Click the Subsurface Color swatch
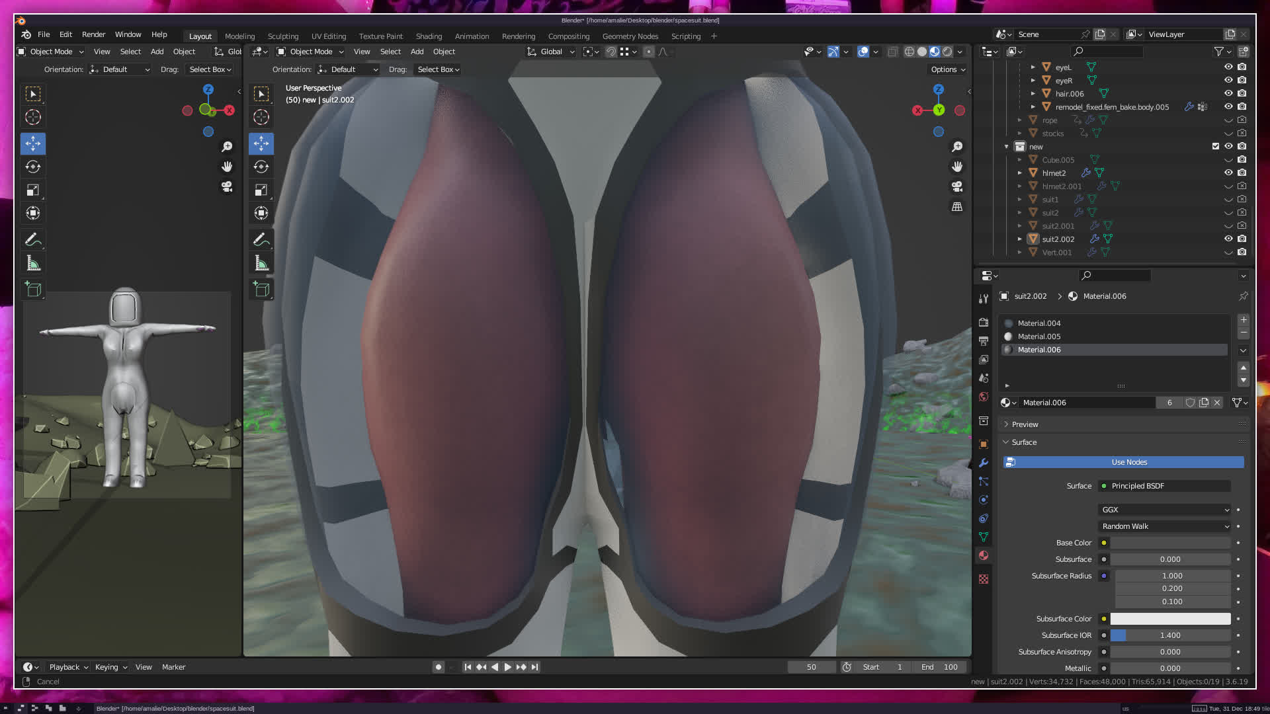Screen dimensions: 1270x714 tap(1169, 619)
